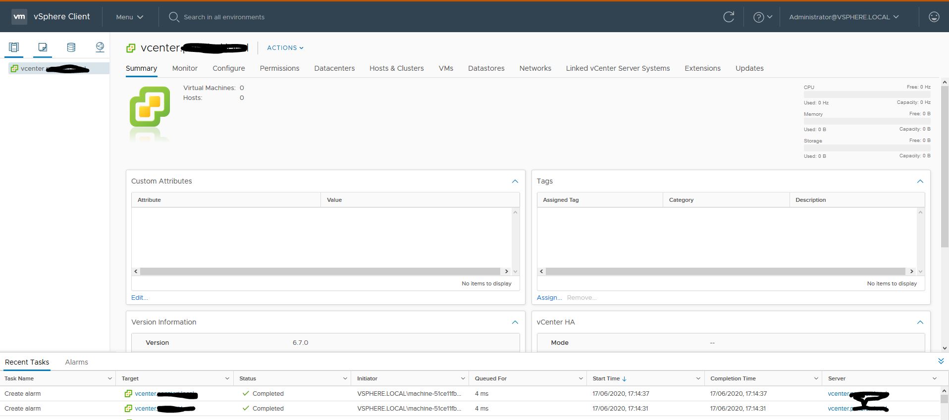949x420 pixels.
Task: Open Linked vCenter Server Systems tab
Action: [618, 68]
